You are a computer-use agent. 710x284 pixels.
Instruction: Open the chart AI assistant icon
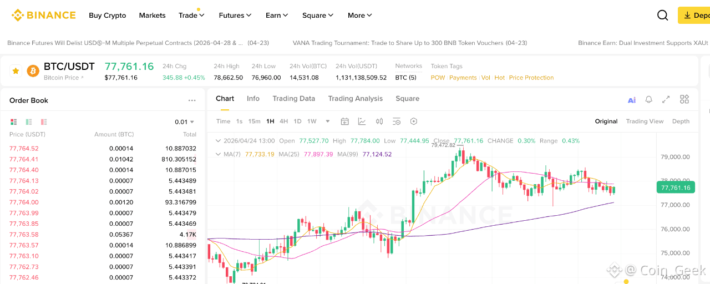pyautogui.click(x=632, y=100)
